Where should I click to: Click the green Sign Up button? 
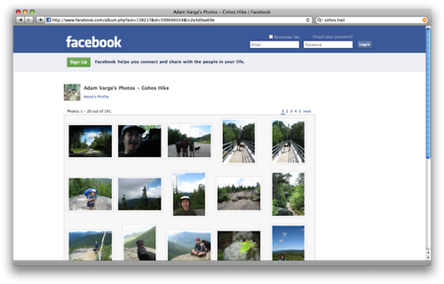coord(79,62)
